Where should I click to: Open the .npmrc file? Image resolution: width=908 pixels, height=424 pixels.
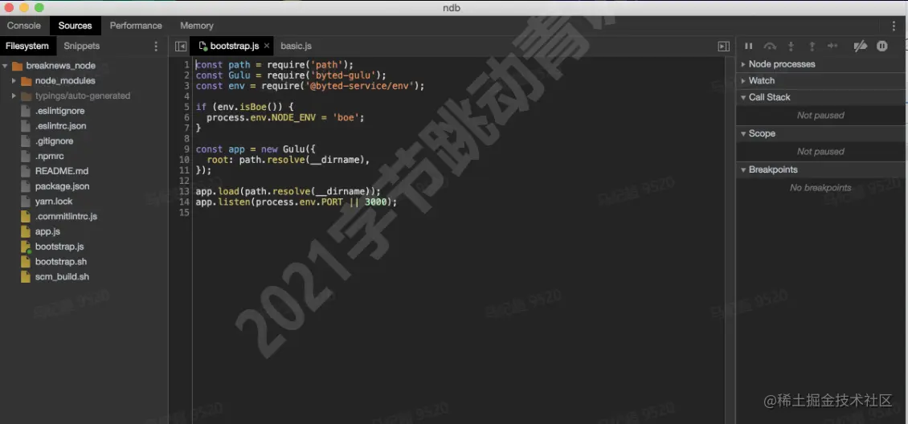(49, 156)
